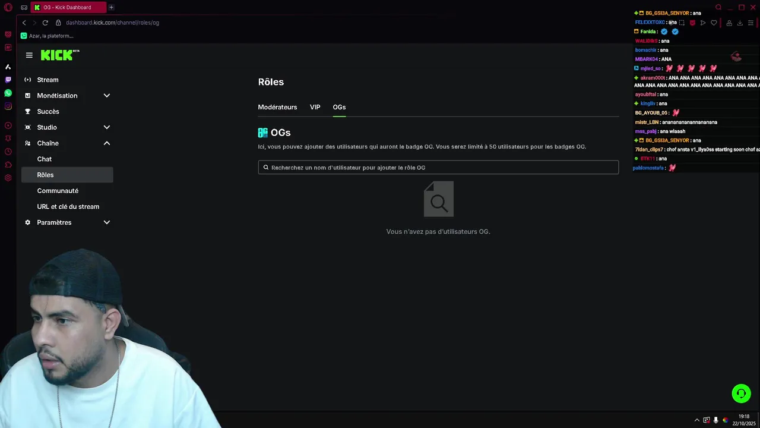Open WhatsApp in the Opera sidebar
Screen dimensions: 760x428
pos(8,93)
